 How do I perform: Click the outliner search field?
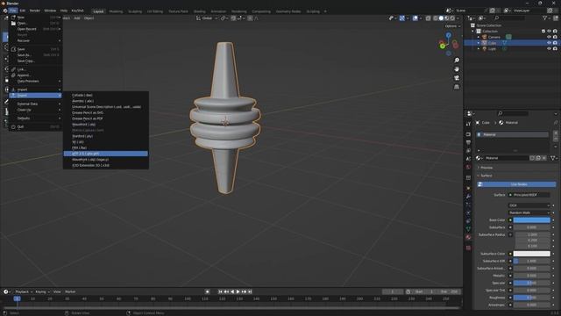pos(510,18)
